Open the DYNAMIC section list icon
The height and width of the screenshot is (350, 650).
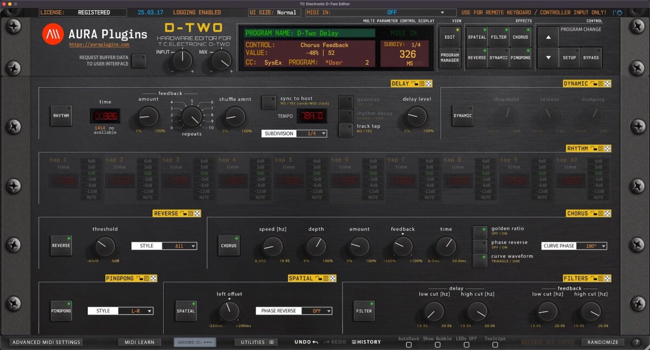[x=601, y=84]
